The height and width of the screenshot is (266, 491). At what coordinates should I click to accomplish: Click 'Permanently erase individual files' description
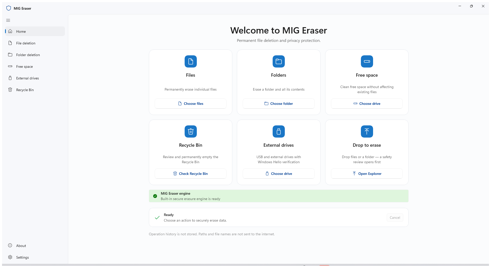click(x=190, y=89)
